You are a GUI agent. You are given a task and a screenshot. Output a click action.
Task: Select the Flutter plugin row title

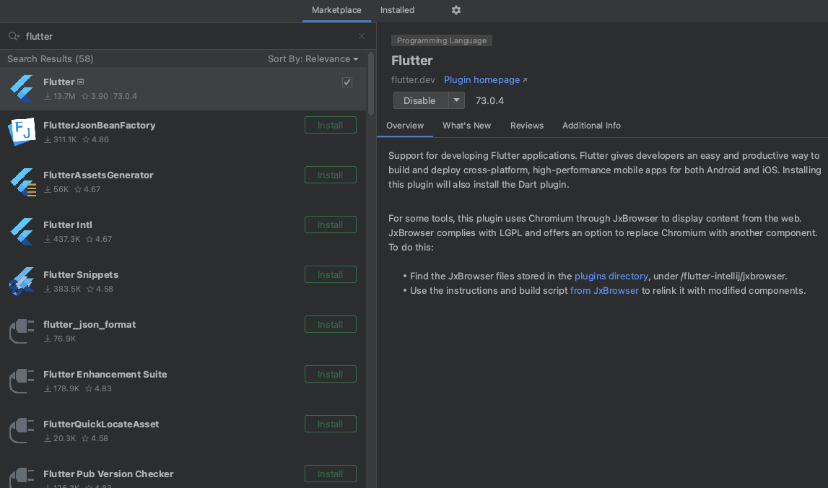click(59, 82)
